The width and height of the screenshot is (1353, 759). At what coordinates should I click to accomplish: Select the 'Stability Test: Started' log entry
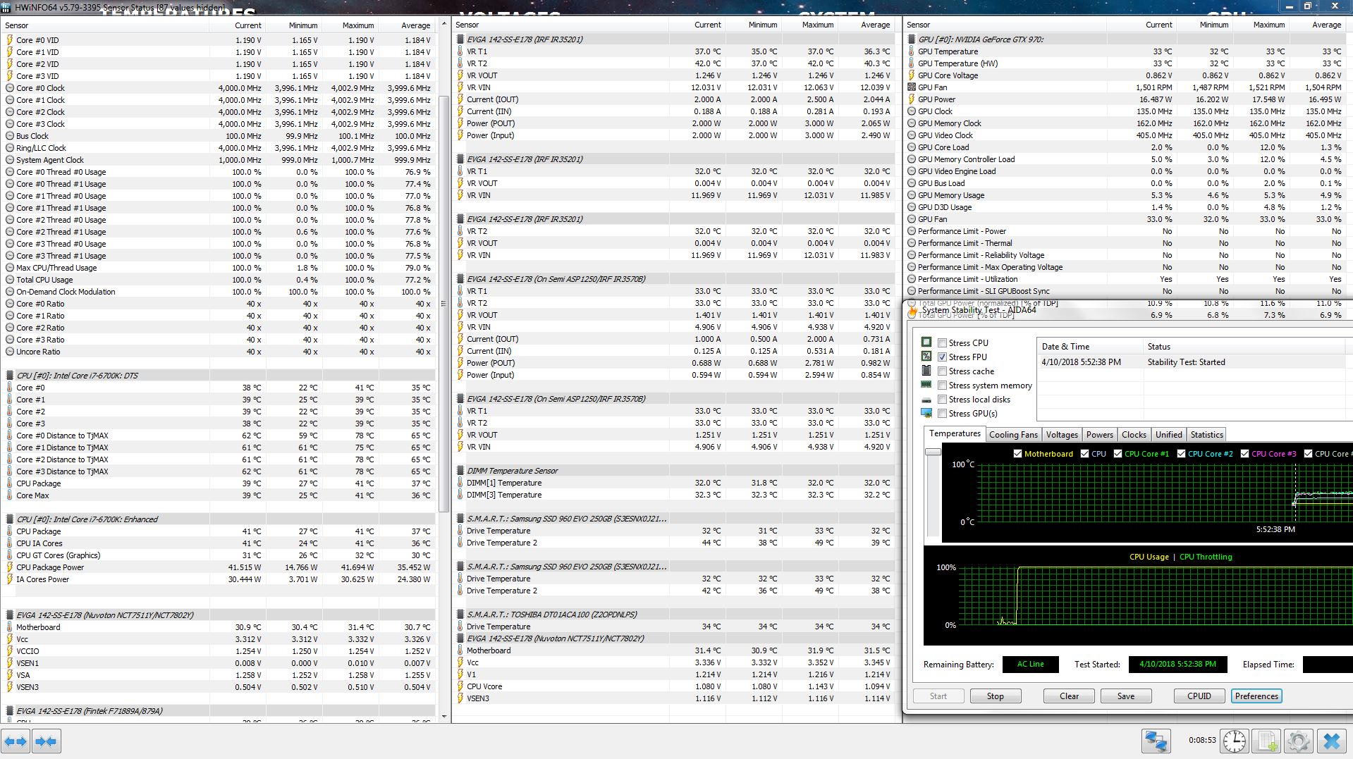1194,362
